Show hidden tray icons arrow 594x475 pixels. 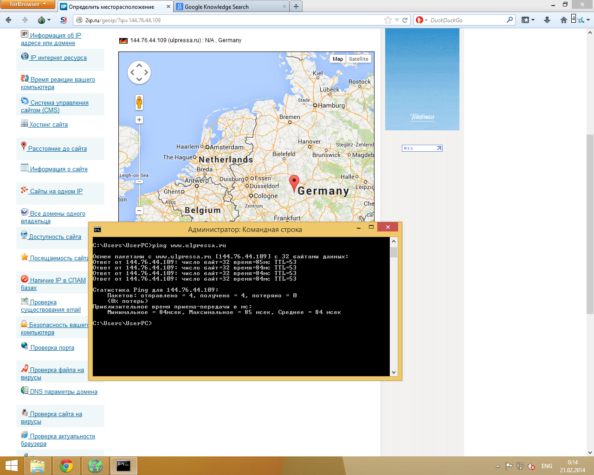point(497,466)
